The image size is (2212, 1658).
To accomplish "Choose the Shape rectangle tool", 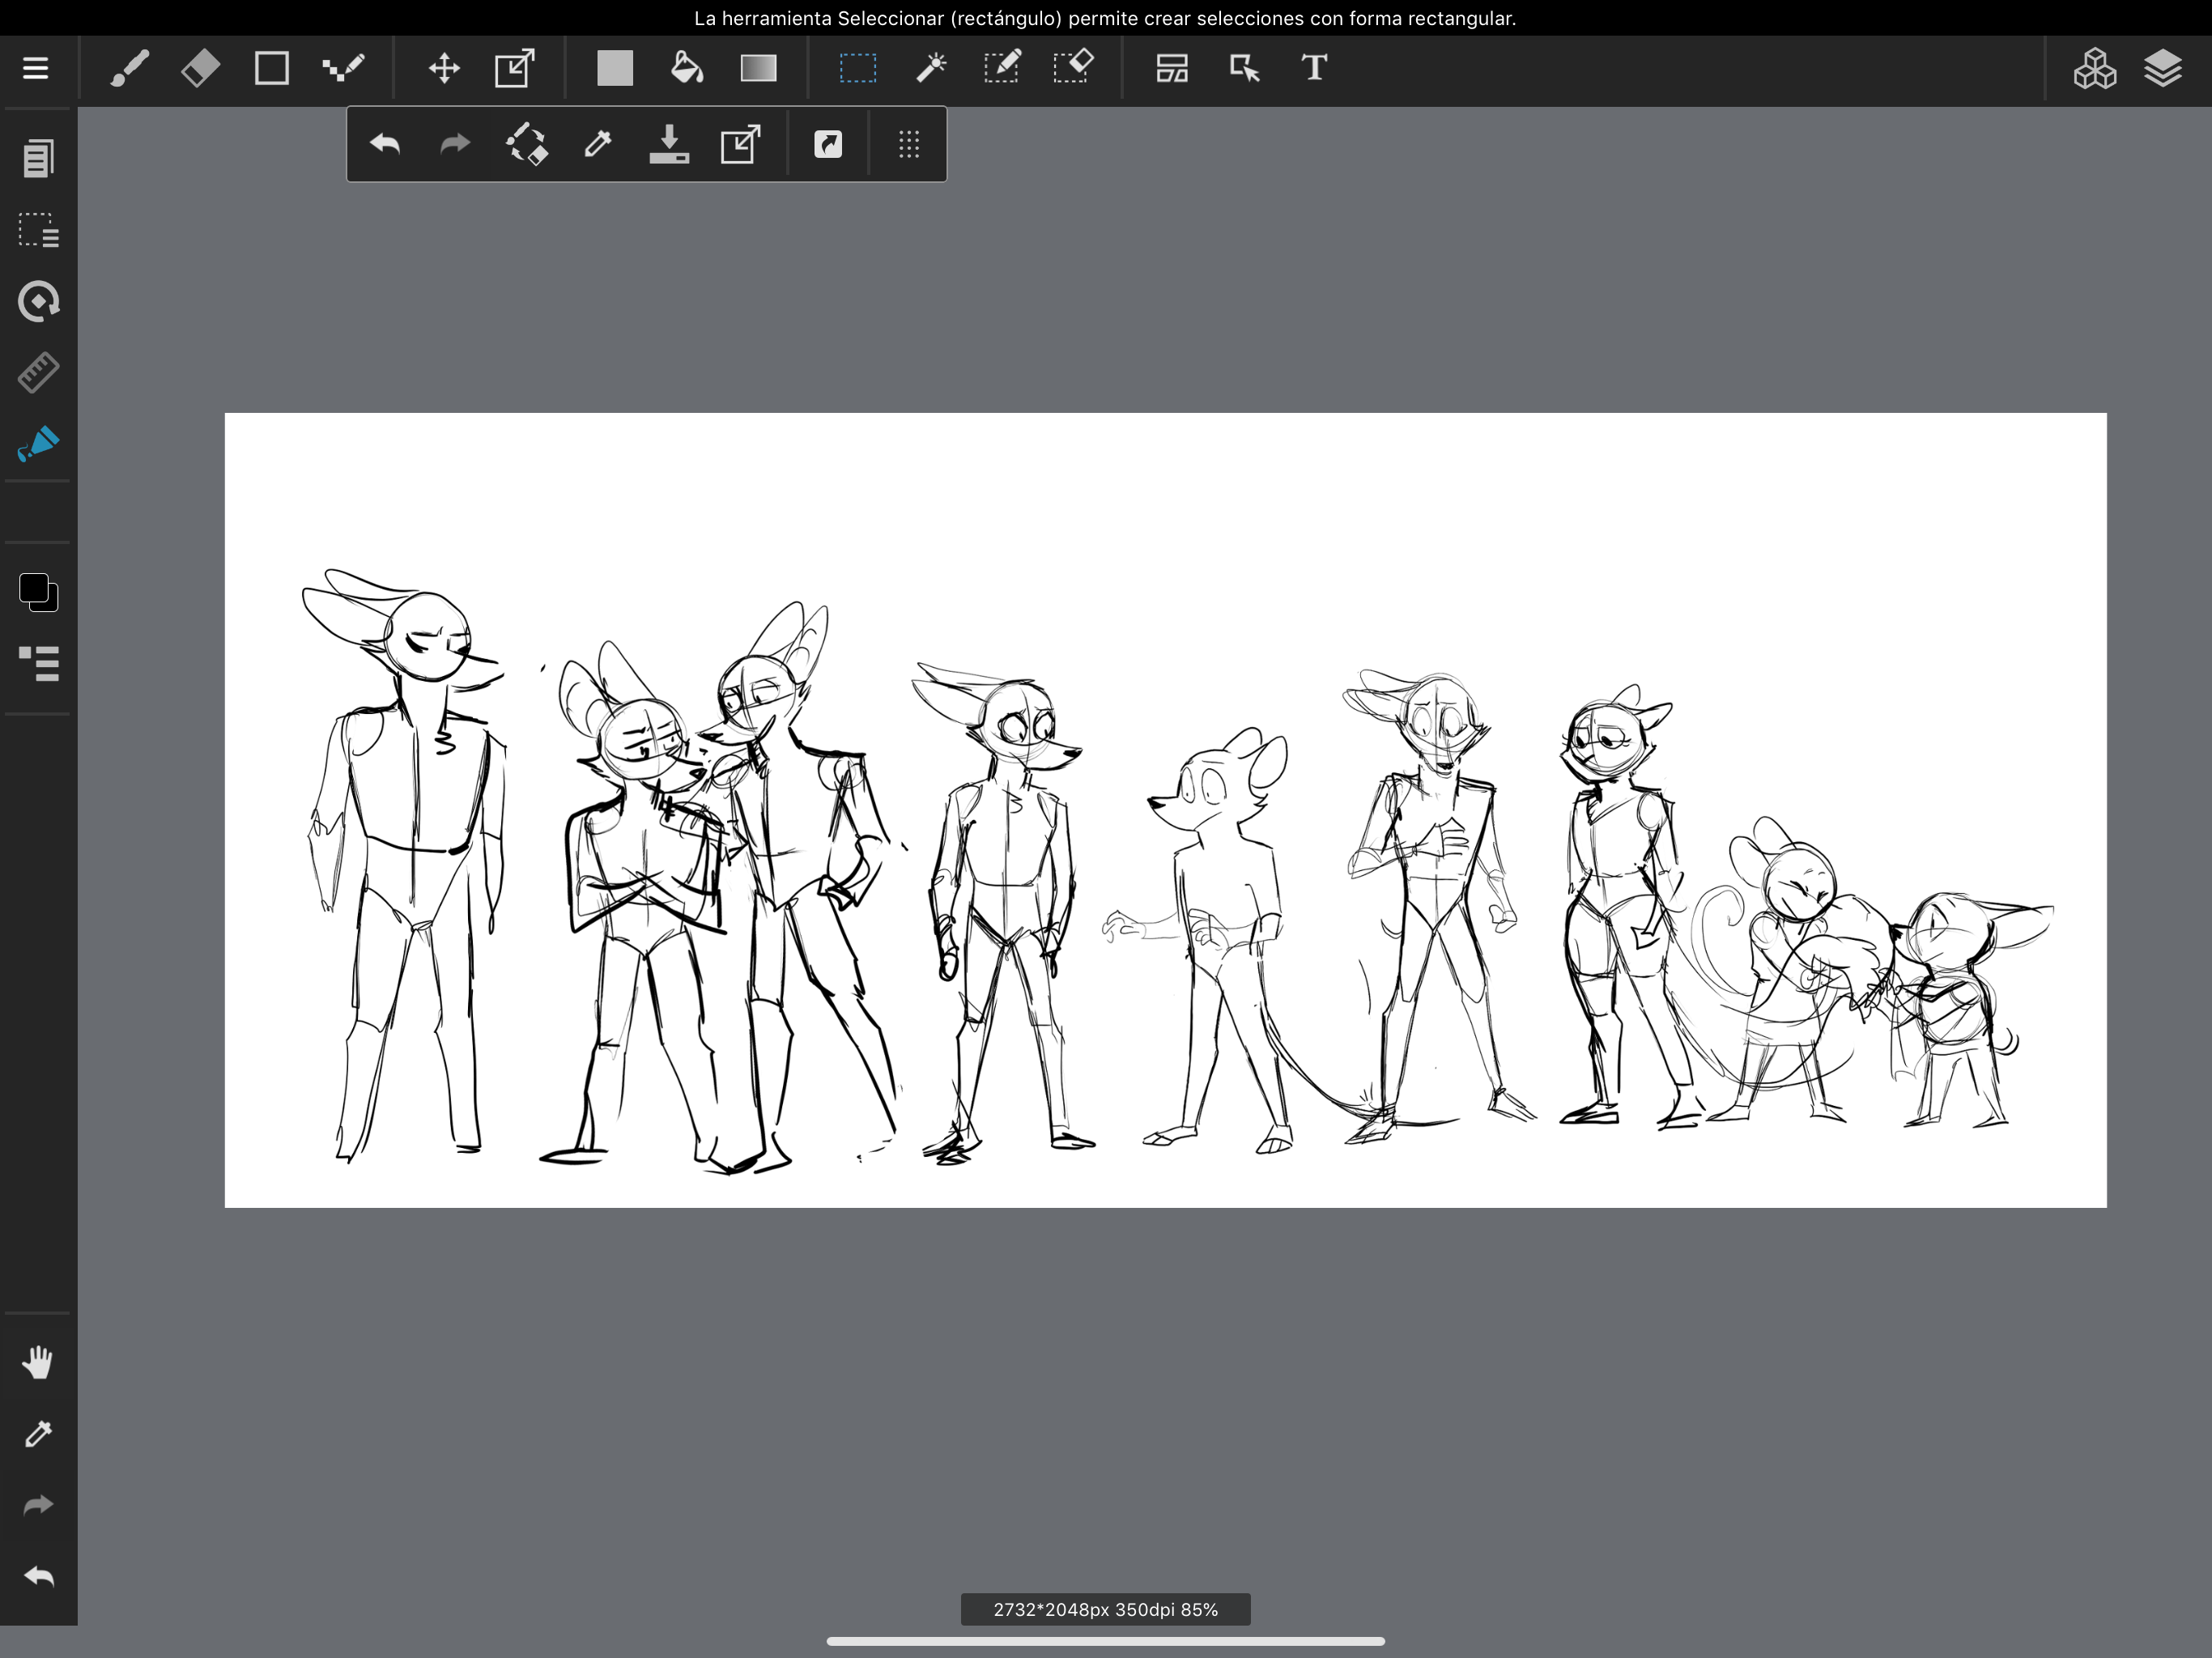I will click(x=271, y=68).
